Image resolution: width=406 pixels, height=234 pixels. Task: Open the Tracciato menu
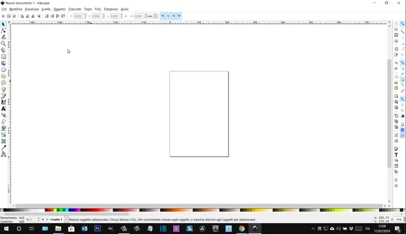coord(75,9)
